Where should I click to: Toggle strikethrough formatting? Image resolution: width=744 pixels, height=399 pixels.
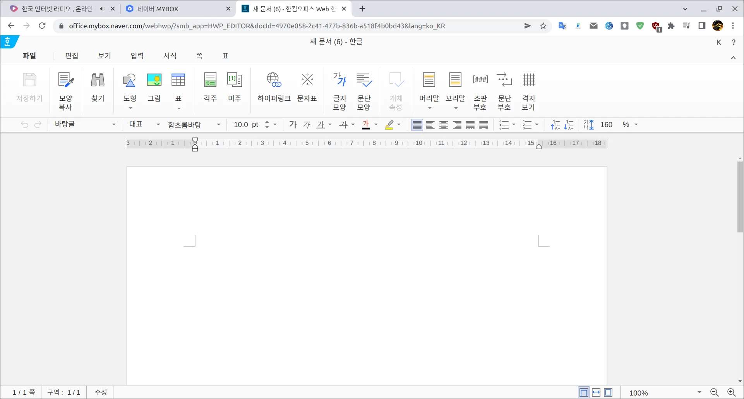click(343, 124)
